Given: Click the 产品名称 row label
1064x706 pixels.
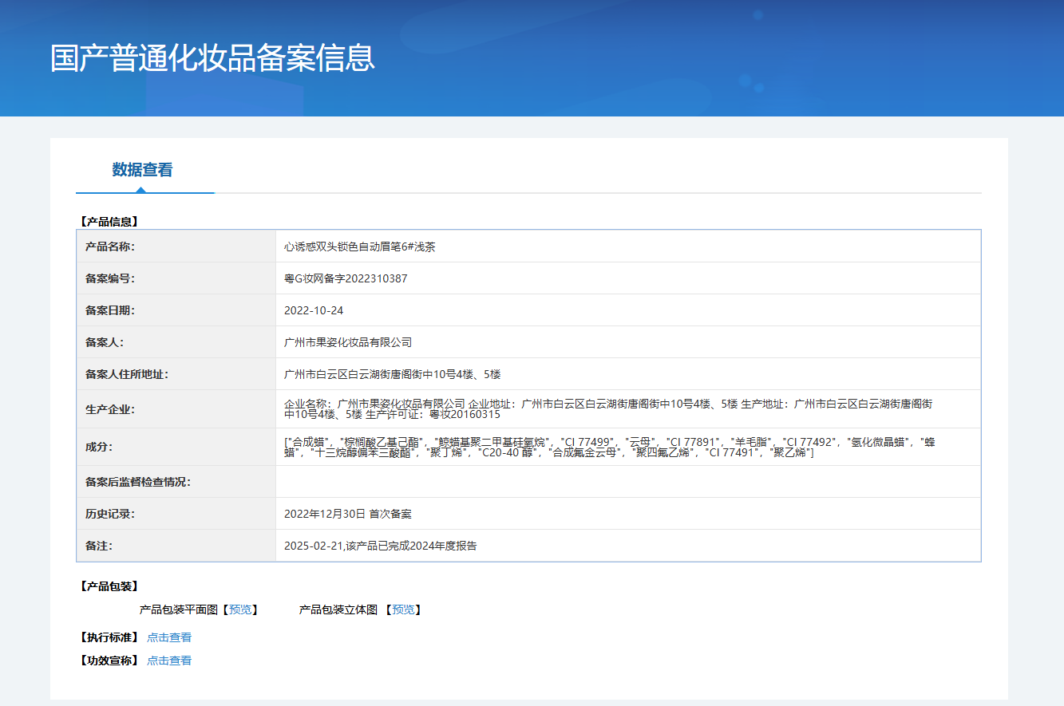Looking at the screenshot, I should point(110,247).
